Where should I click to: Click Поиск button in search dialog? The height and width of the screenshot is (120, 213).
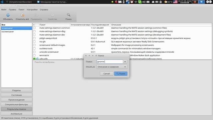[121, 74]
